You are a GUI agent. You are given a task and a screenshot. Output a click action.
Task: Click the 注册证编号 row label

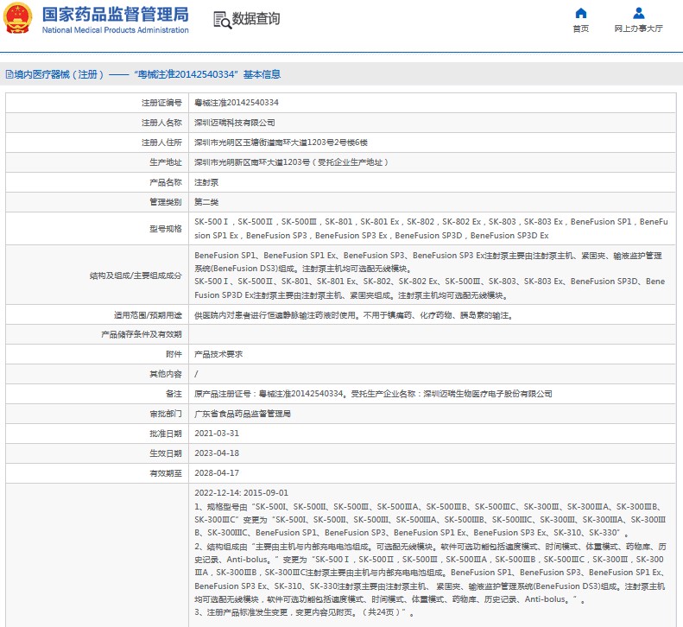coord(161,103)
